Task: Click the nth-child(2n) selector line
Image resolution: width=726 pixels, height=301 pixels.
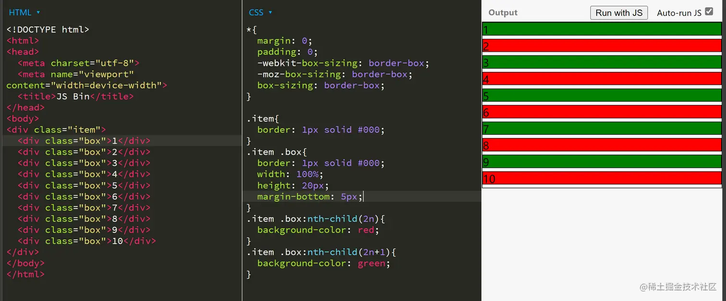Action: [x=316, y=219]
